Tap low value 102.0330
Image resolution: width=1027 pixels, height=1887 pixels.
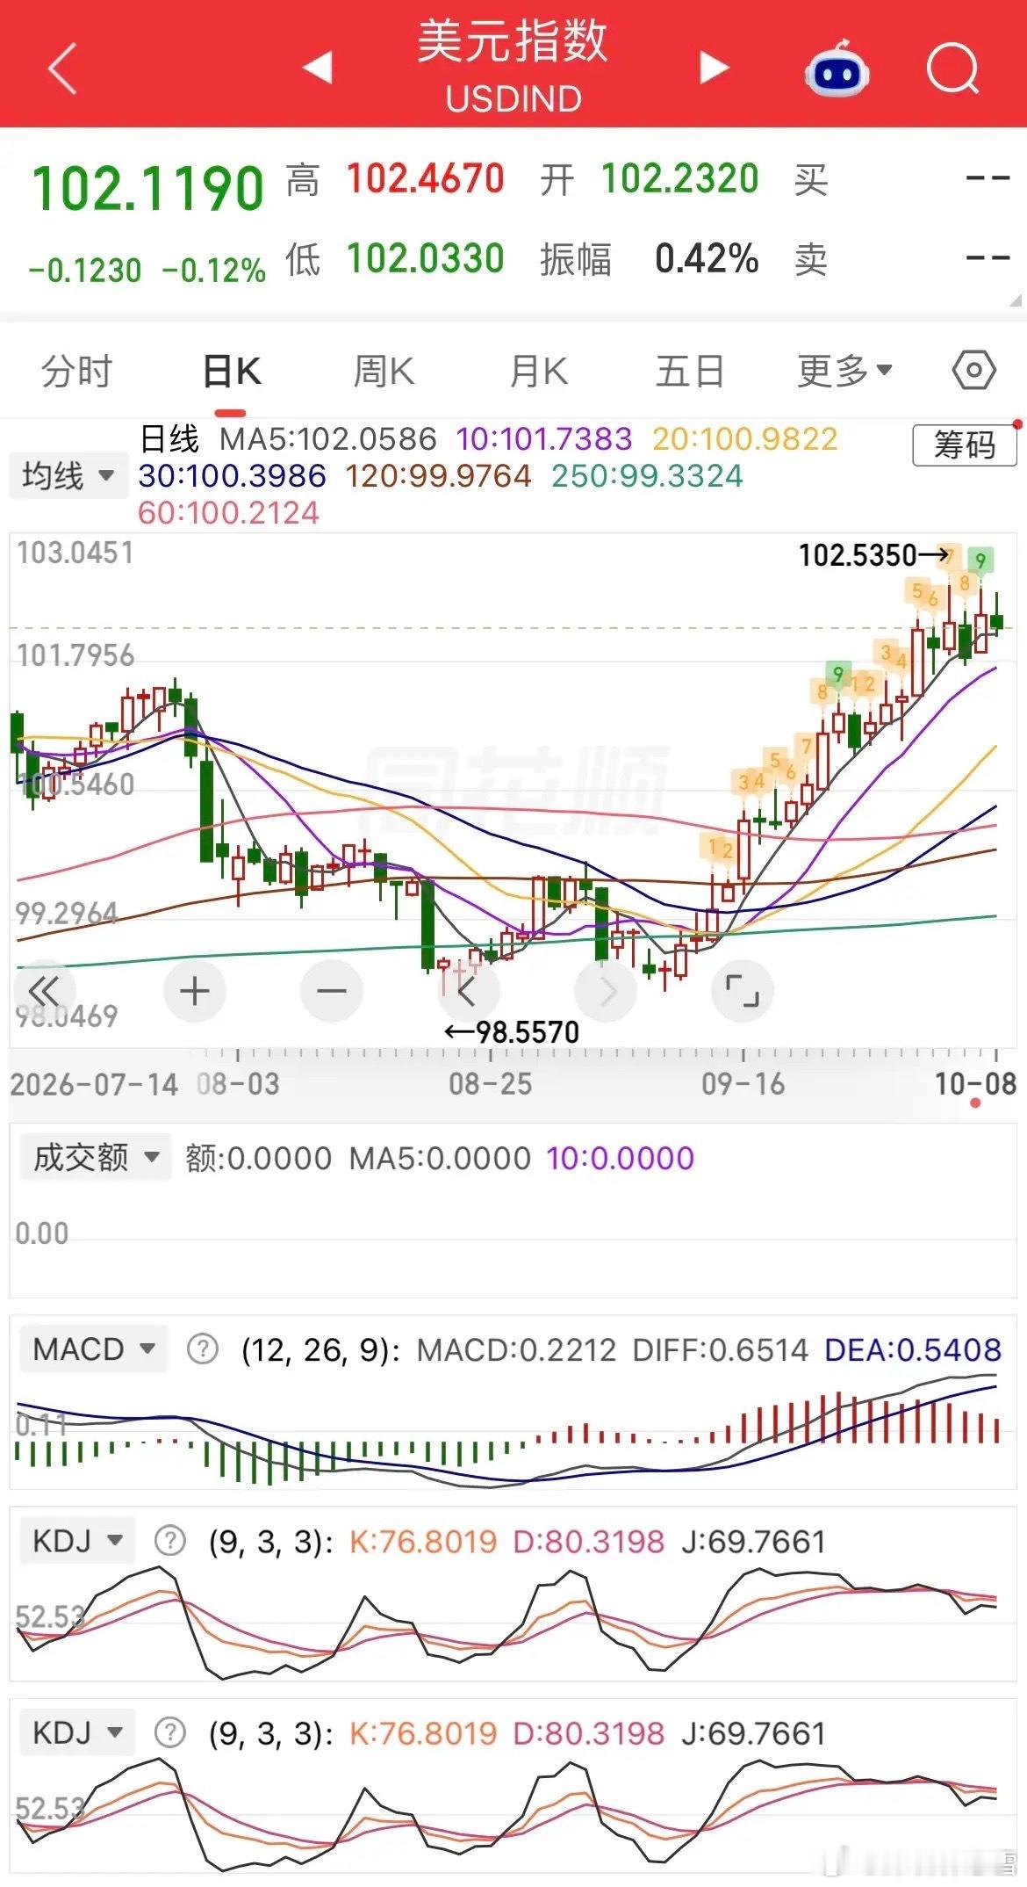[x=425, y=258]
